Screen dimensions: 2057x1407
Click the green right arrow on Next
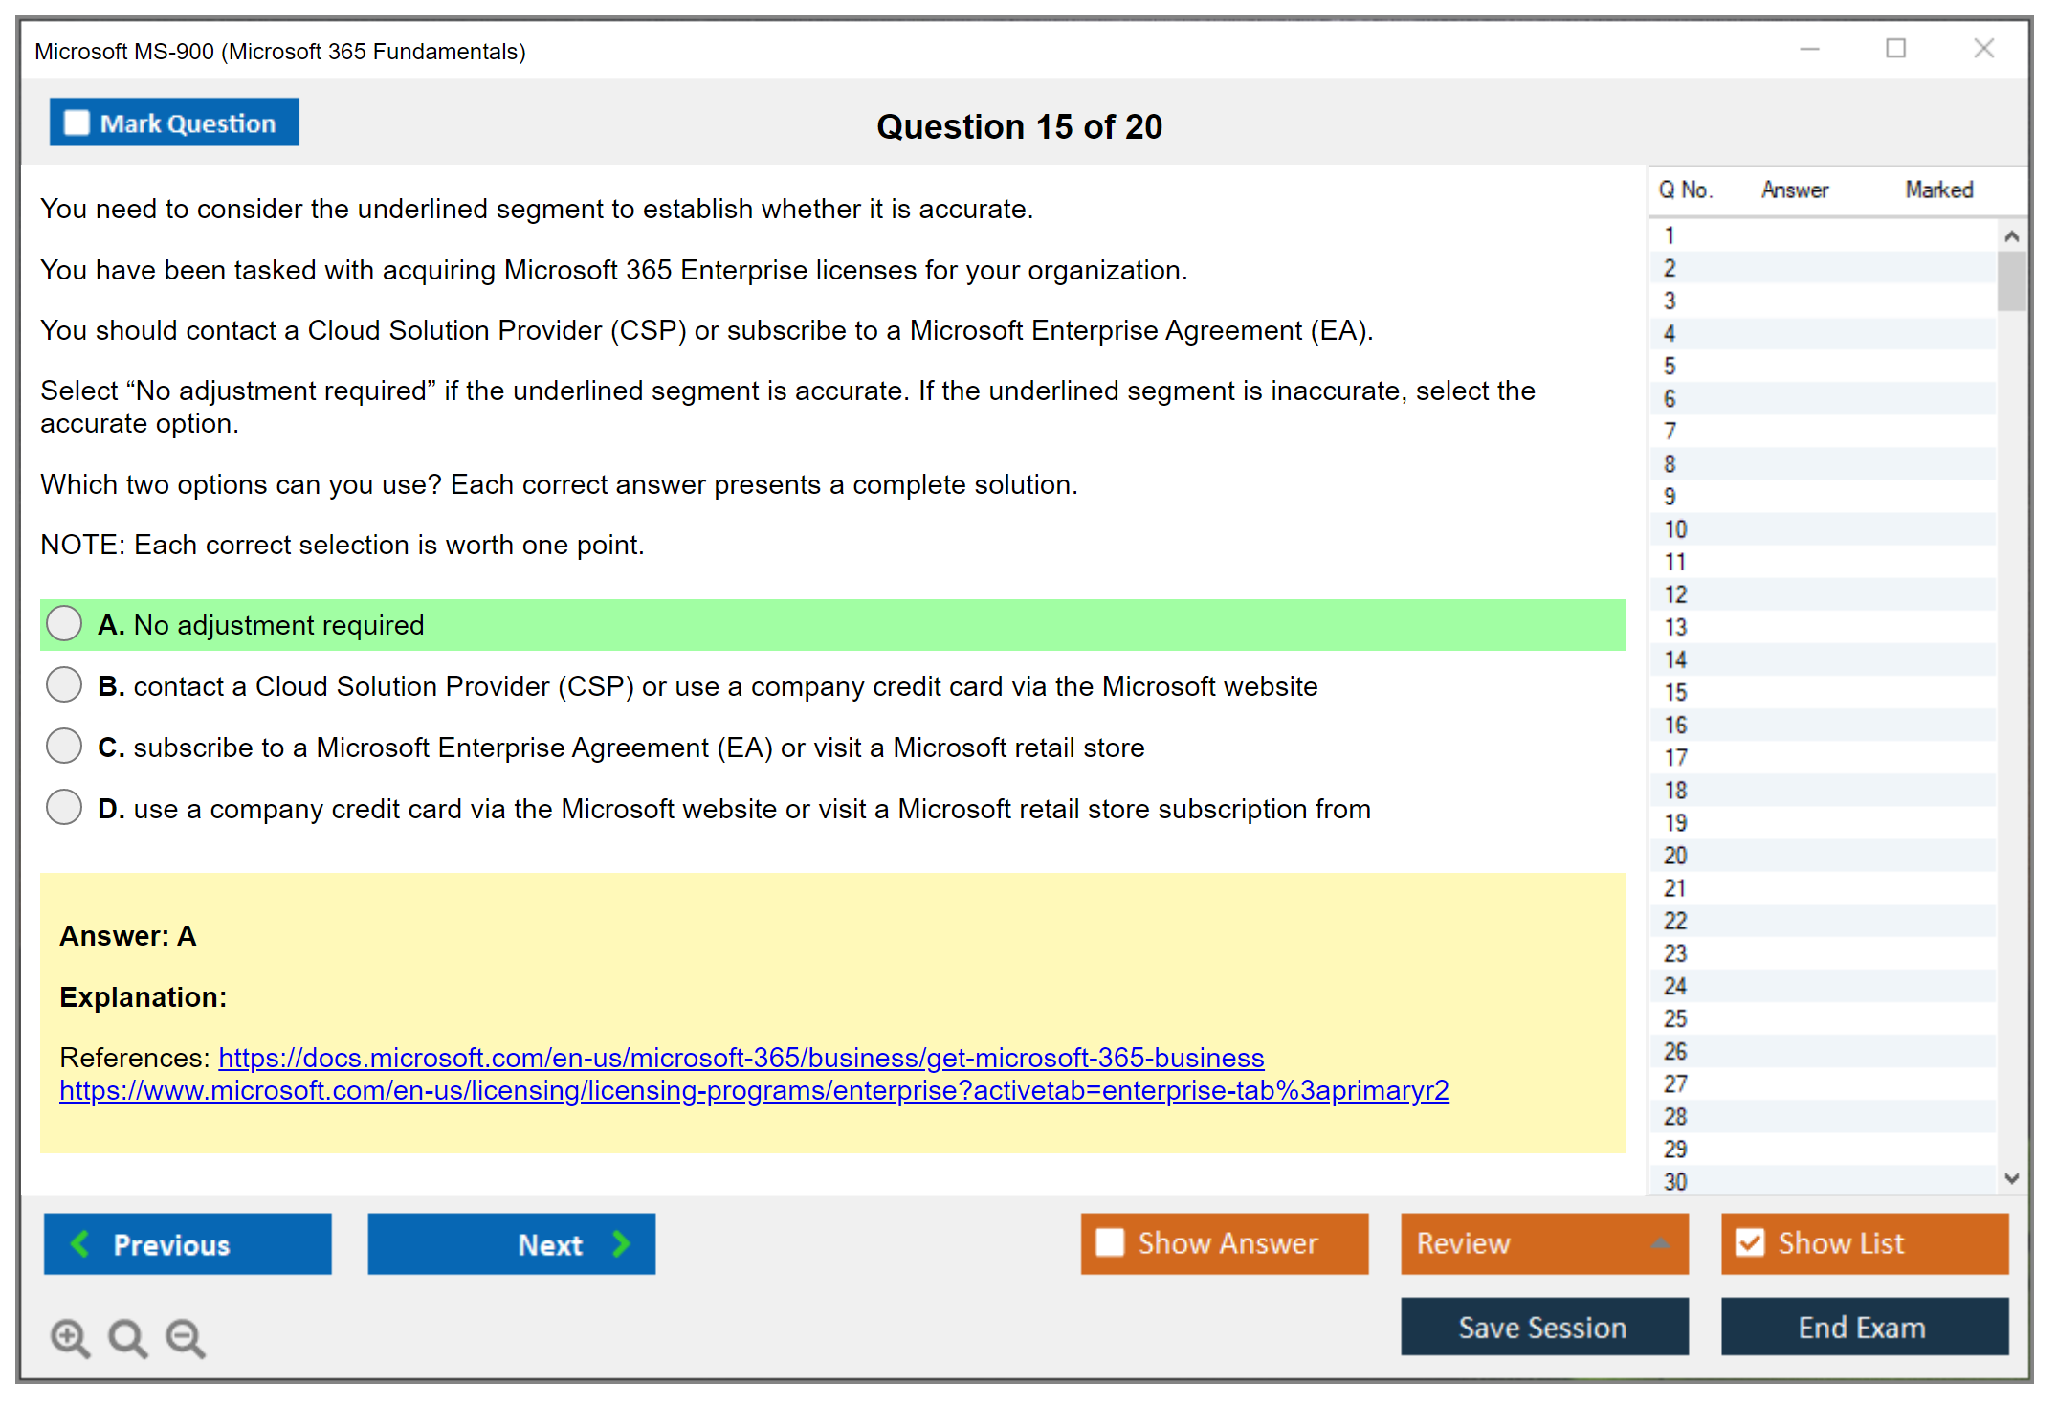click(622, 1243)
